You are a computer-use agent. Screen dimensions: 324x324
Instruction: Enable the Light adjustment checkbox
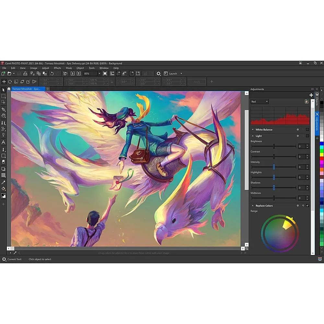point(307,136)
